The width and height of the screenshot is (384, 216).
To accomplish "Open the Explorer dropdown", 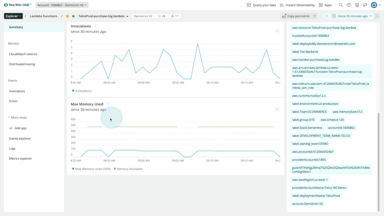I will [13, 16].
